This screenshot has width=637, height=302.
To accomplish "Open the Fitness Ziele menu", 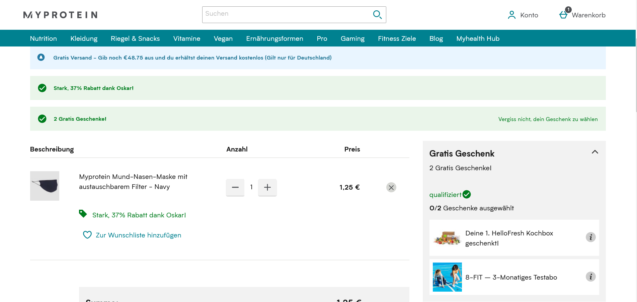I will click(397, 38).
